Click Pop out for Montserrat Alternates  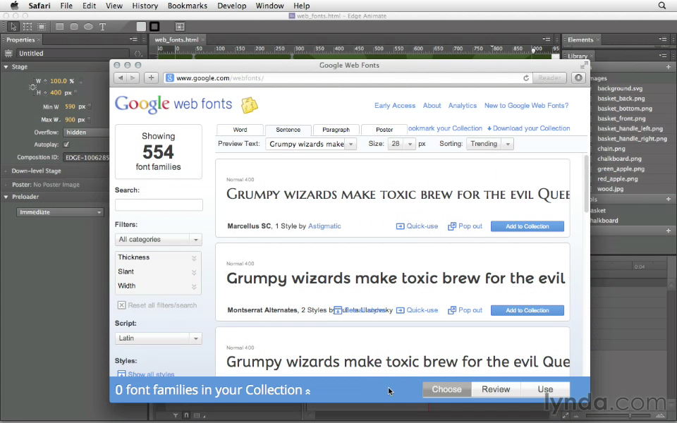pyautogui.click(x=465, y=310)
